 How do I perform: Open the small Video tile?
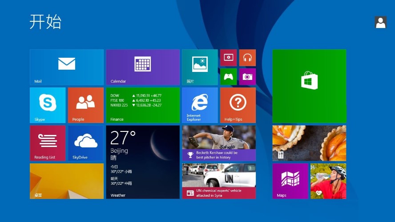229,57
